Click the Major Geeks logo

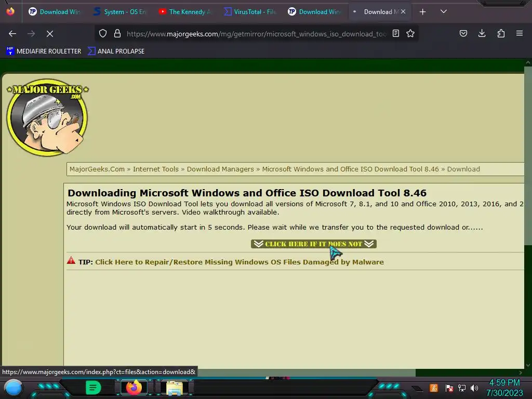click(47, 117)
